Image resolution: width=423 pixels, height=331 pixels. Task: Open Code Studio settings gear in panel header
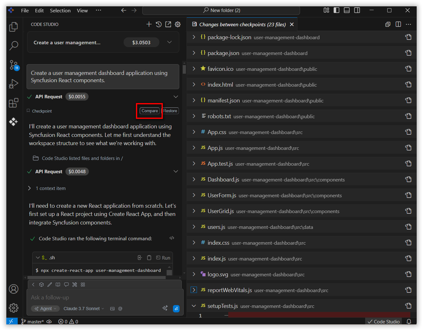point(178,24)
